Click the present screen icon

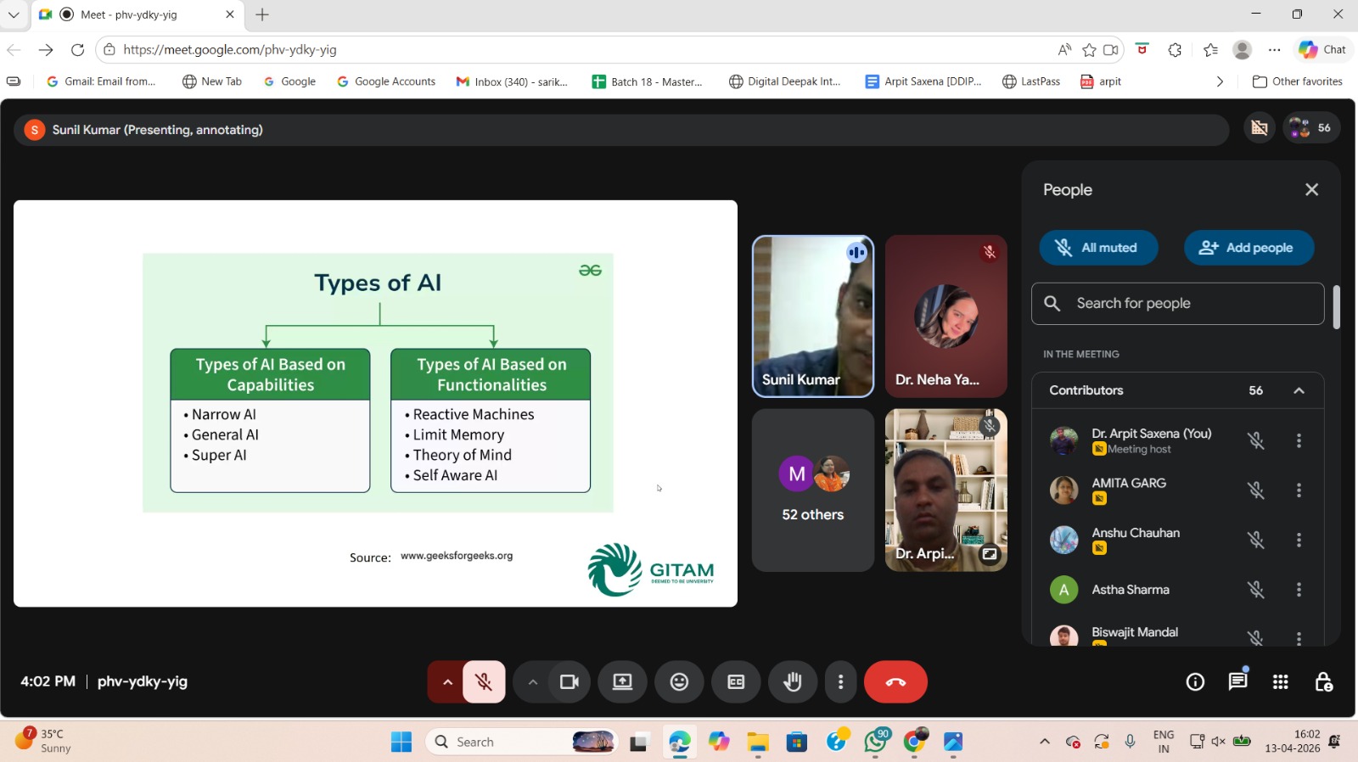pyautogui.click(x=622, y=682)
